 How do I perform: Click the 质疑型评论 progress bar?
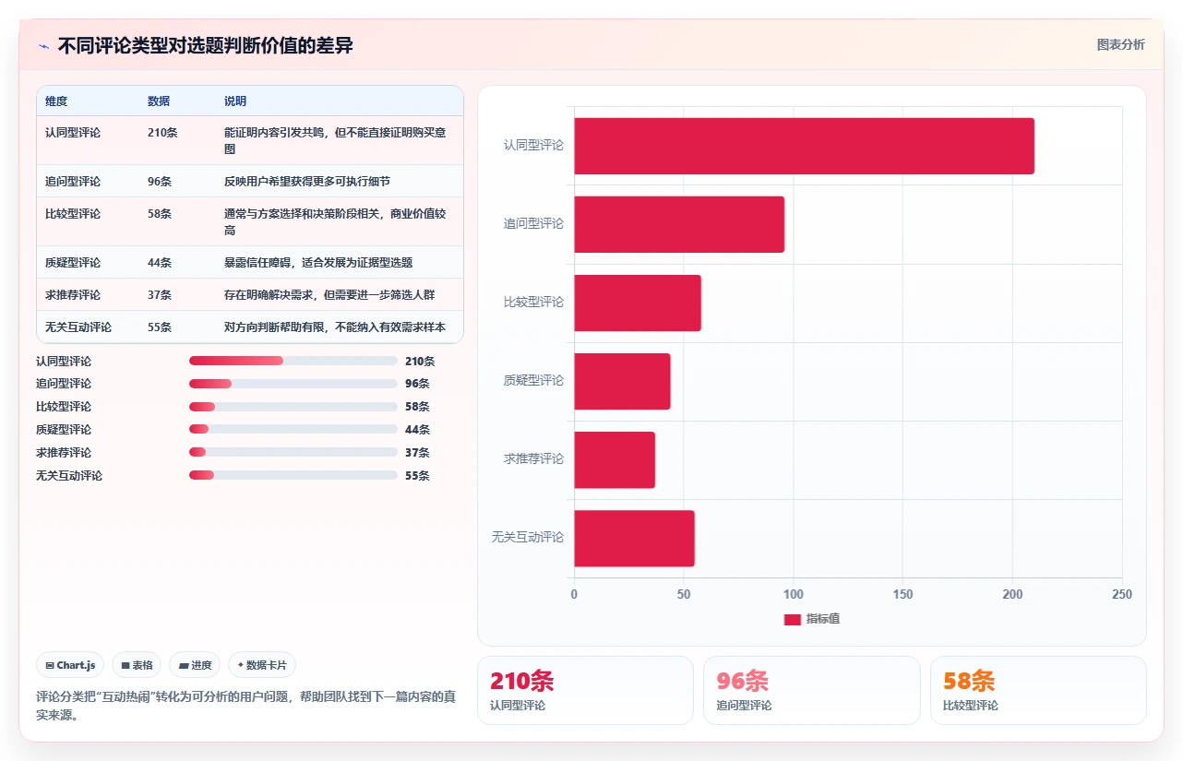(x=293, y=430)
